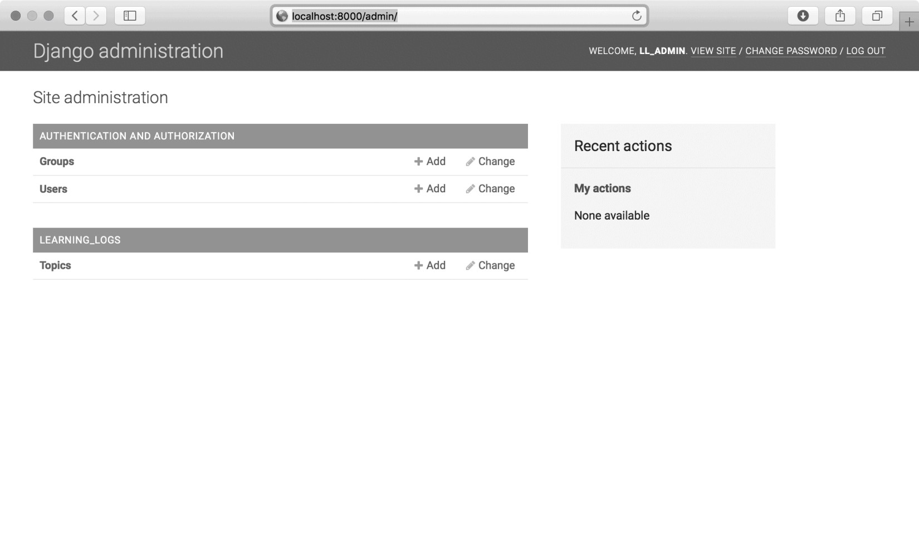Go forward with the browser forward arrow
Image resolution: width=919 pixels, height=534 pixels.
pos(96,16)
